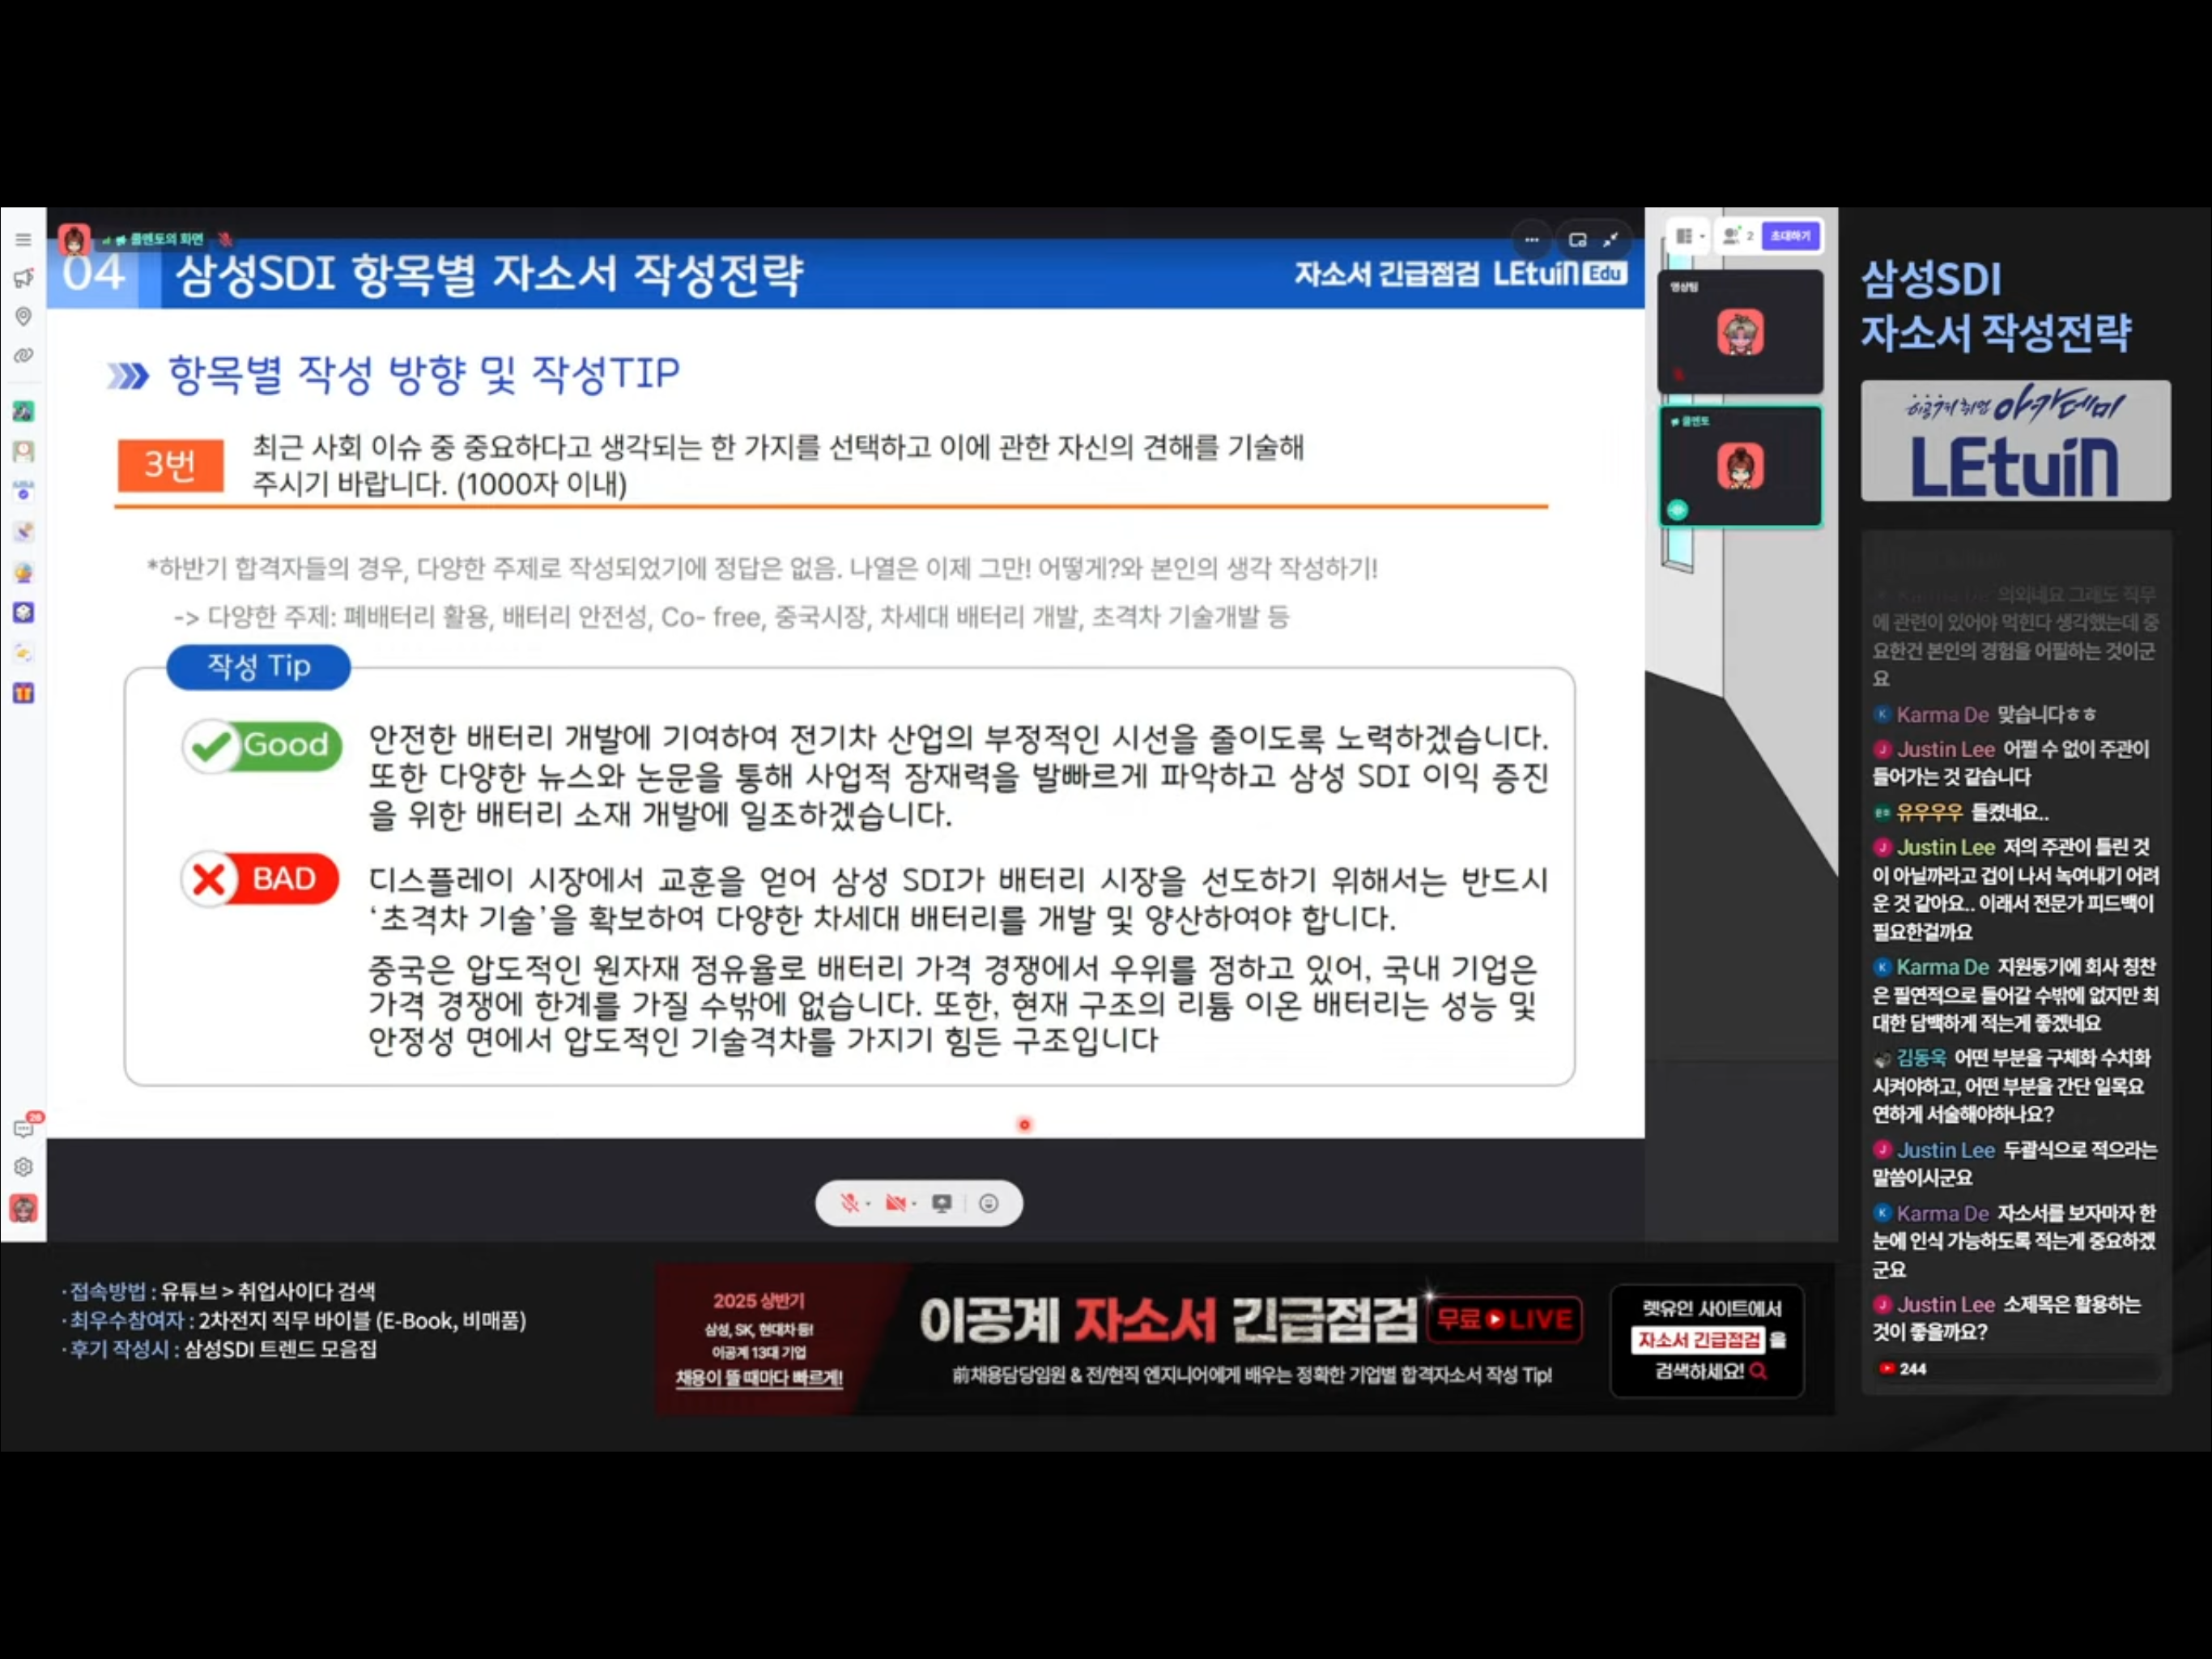Click the exit fullscreen arrows button
Screen dimensions: 2212x1659
tap(1610, 240)
